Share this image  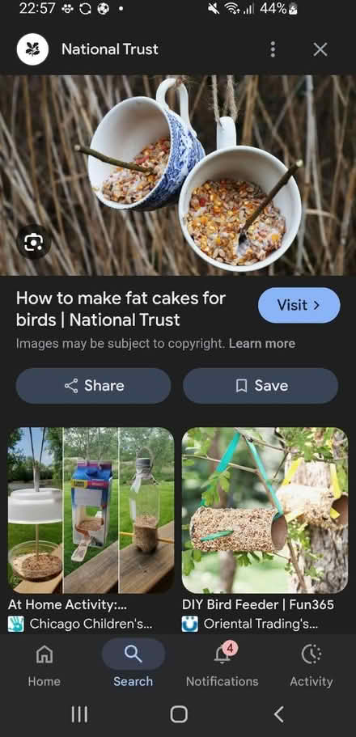pos(94,386)
